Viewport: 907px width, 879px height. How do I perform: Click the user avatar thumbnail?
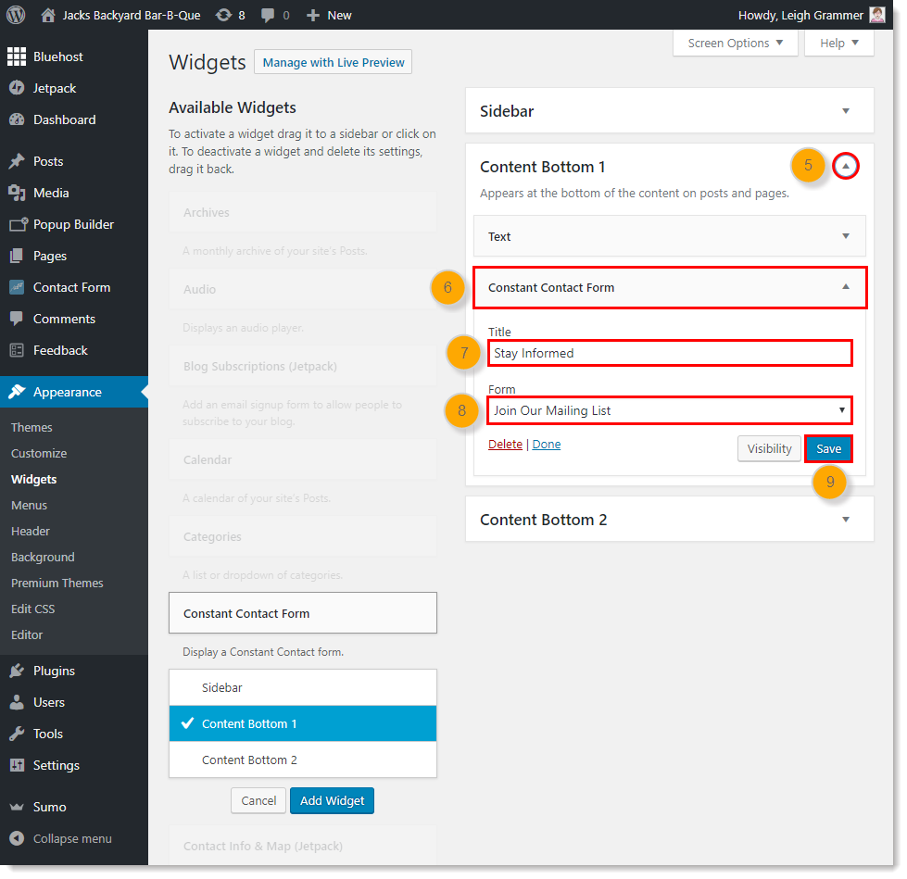tap(877, 15)
